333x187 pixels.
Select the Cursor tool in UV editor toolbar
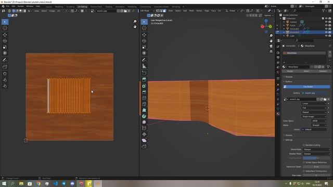(5, 28)
